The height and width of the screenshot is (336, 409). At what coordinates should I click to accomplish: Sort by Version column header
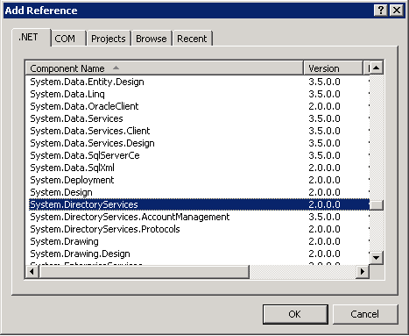pyautogui.click(x=333, y=68)
